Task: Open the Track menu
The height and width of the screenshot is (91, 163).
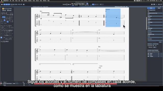Action: pos(16,1)
